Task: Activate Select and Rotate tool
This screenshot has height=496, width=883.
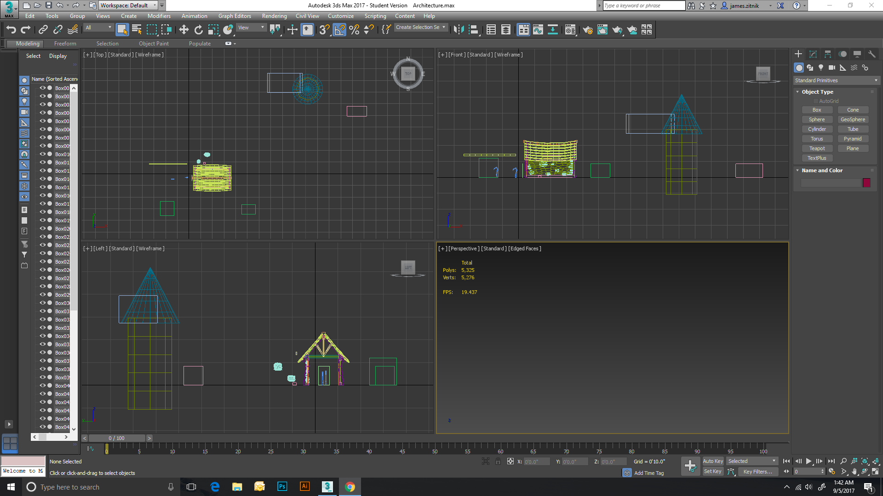Action: (199, 30)
